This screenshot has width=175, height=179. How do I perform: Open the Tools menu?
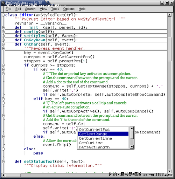(x=55, y=9)
